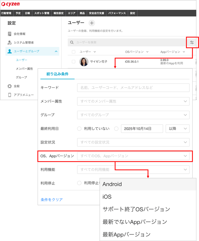Click the キーワード input field

[x=133, y=88]
